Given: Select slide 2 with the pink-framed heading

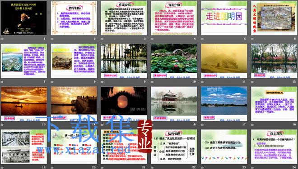Looking at the screenshot, I should (74, 18).
